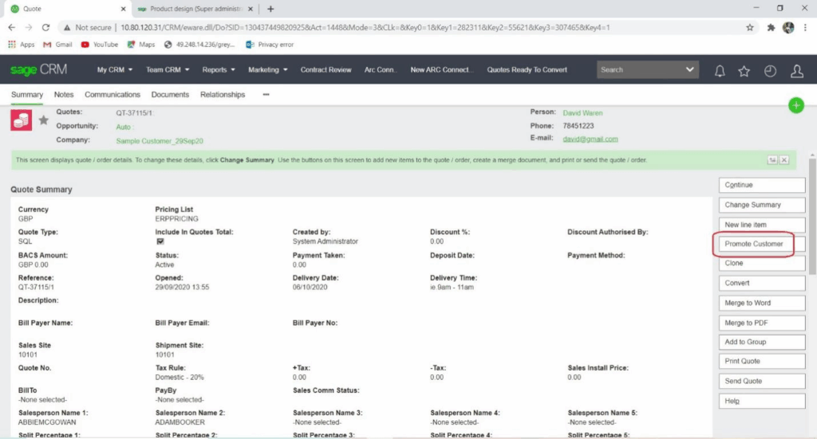Toggle Include In Quotes Total checkbox
The width and height of the screenshot is (817, 439).
(x=160, y=241)
